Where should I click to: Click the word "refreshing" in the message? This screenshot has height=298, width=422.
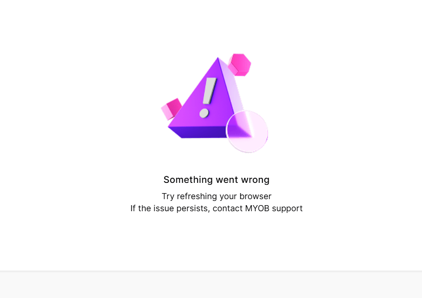pyautogui.click(x=197, y=196)
